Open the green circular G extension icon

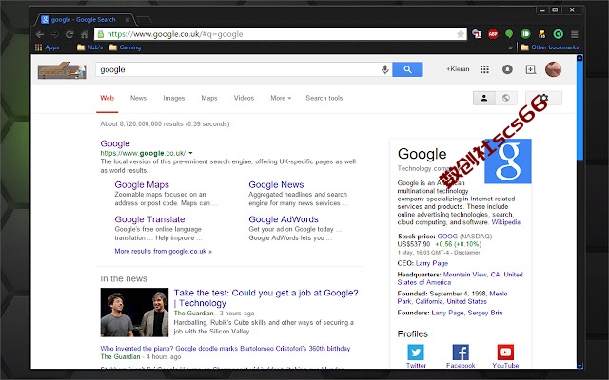point(559,34)
